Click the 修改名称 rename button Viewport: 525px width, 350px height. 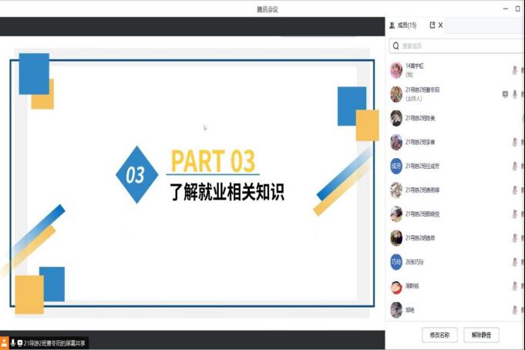441,335
